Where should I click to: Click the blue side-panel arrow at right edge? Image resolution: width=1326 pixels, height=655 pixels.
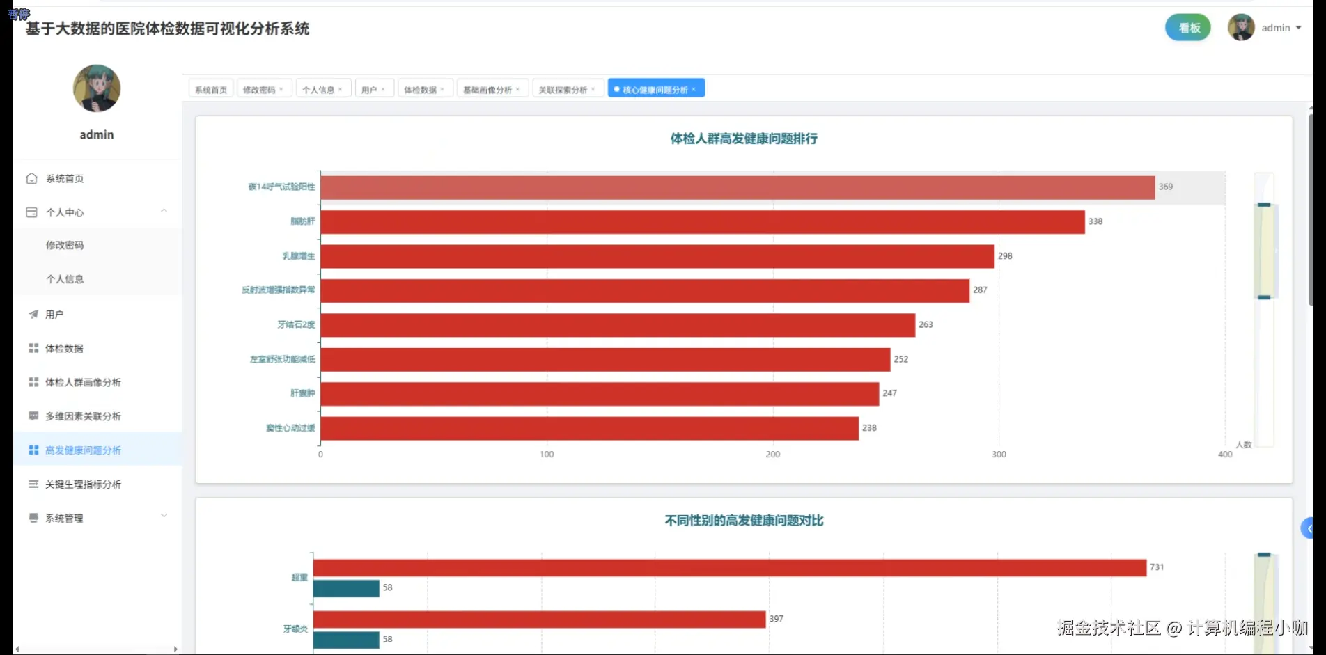point(1308,529)
